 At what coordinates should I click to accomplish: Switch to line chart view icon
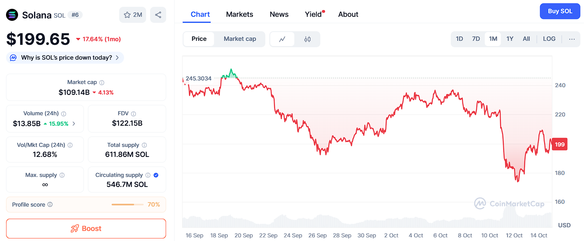pyautogui.click(x=283, y=39)
